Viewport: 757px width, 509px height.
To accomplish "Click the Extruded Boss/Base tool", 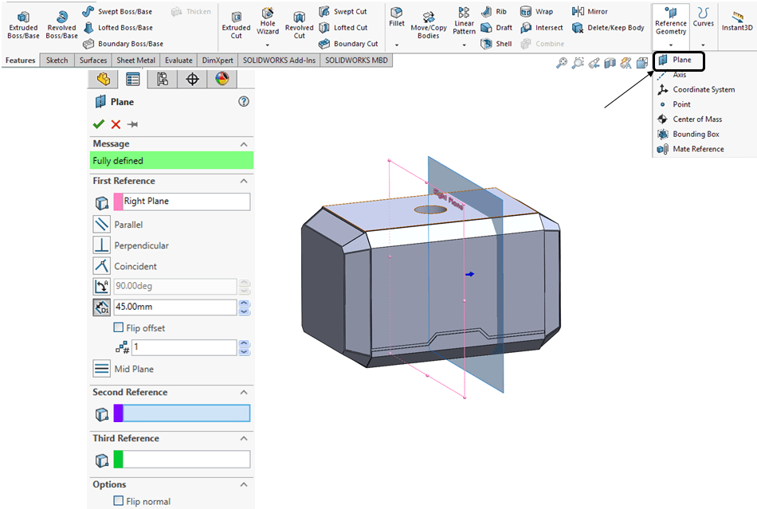I will (23, 24).
